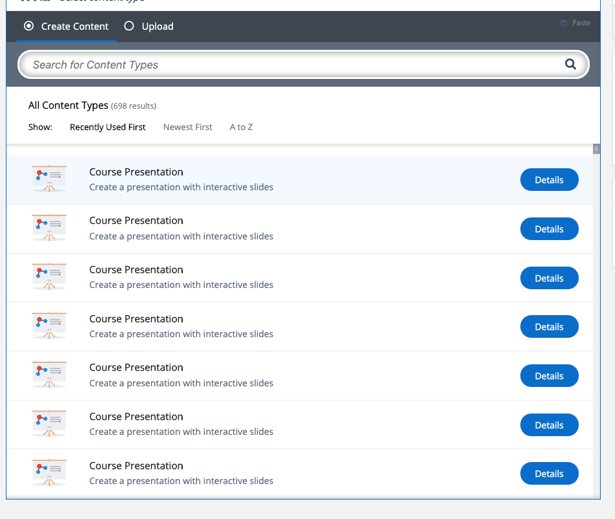Click the seventh row's 'Create a presentation' description

coord(181,481)
